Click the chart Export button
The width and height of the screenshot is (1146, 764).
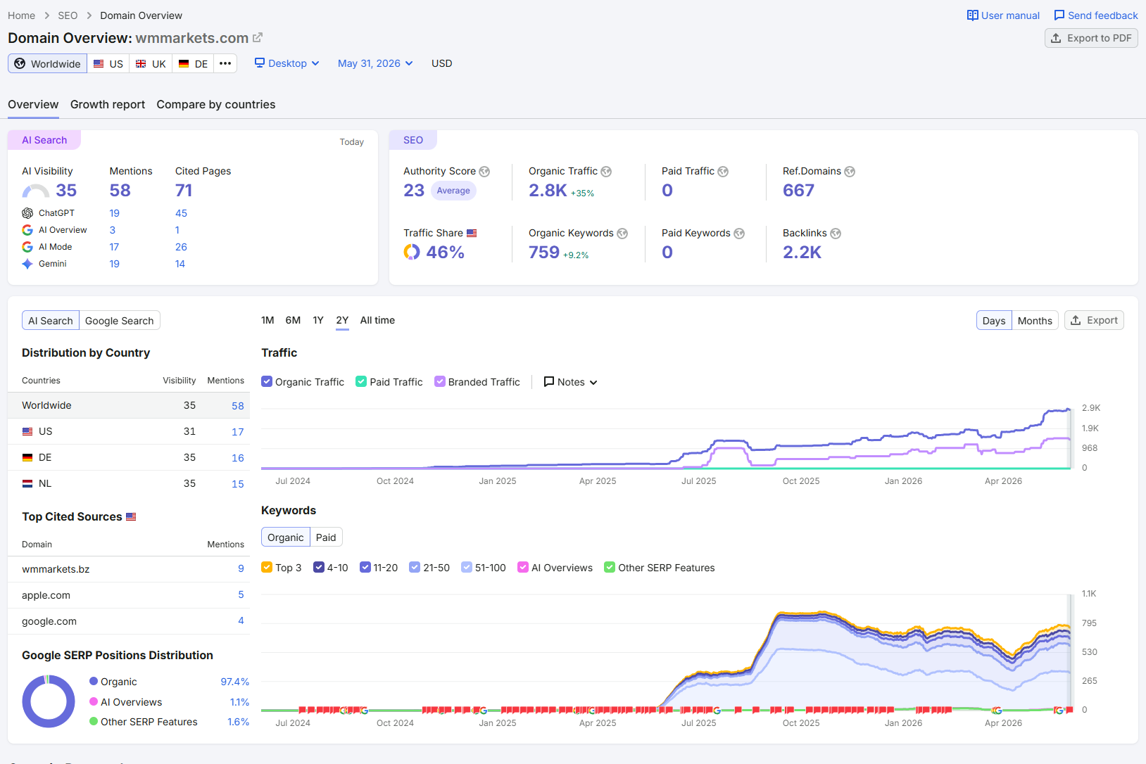[x=1094, y=320]
